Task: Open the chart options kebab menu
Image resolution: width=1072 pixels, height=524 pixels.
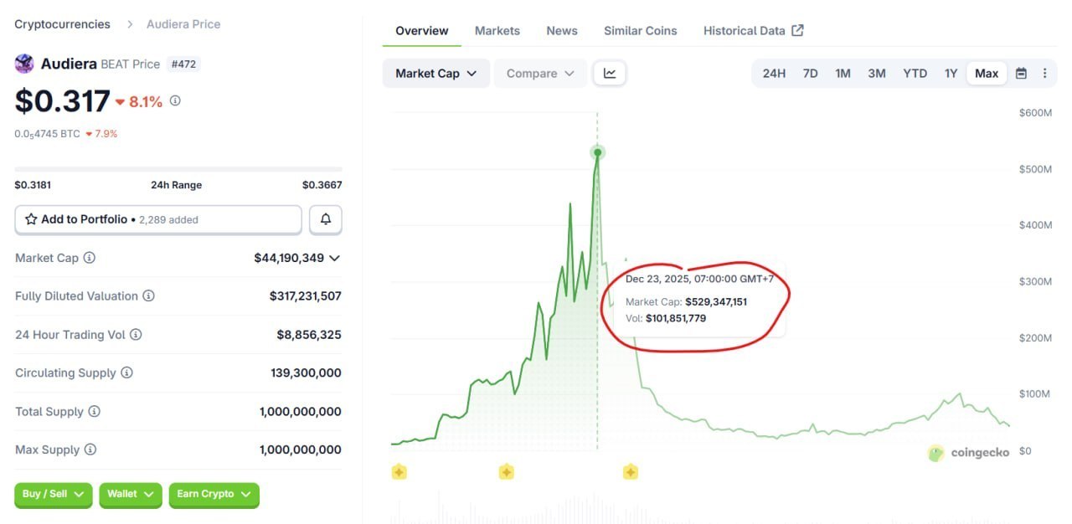Action: (1045, 73)
